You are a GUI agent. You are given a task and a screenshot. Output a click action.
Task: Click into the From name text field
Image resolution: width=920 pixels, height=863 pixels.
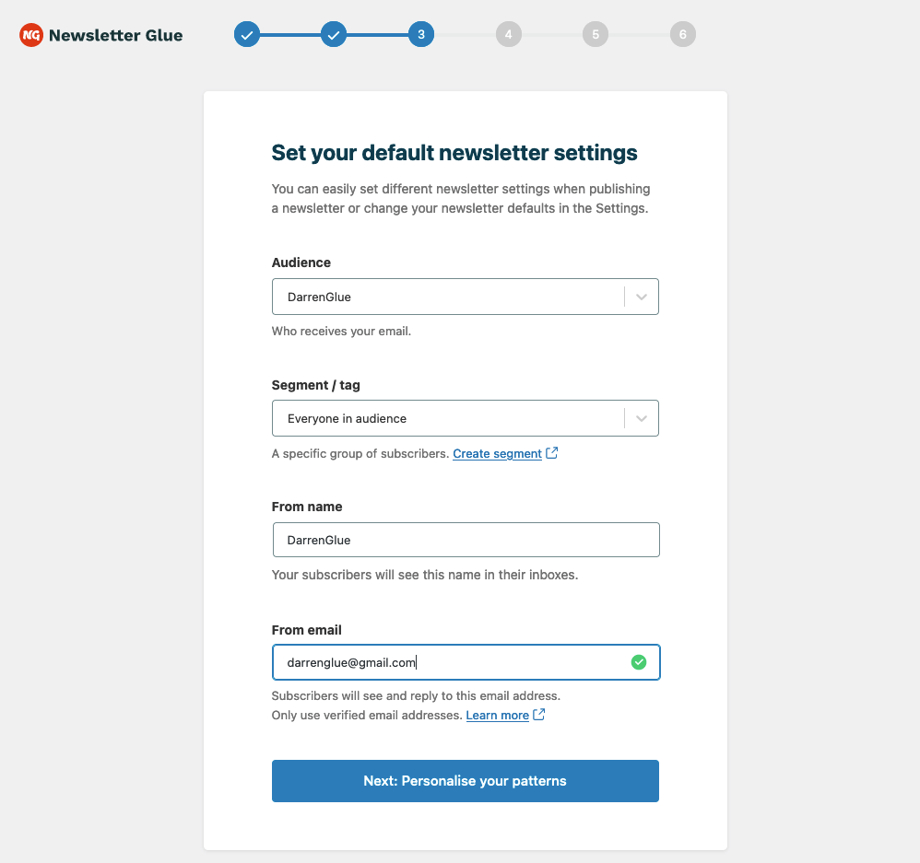(466, 540)
